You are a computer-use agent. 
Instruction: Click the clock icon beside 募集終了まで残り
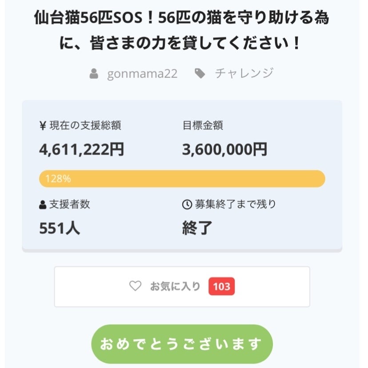pos(187,204)
